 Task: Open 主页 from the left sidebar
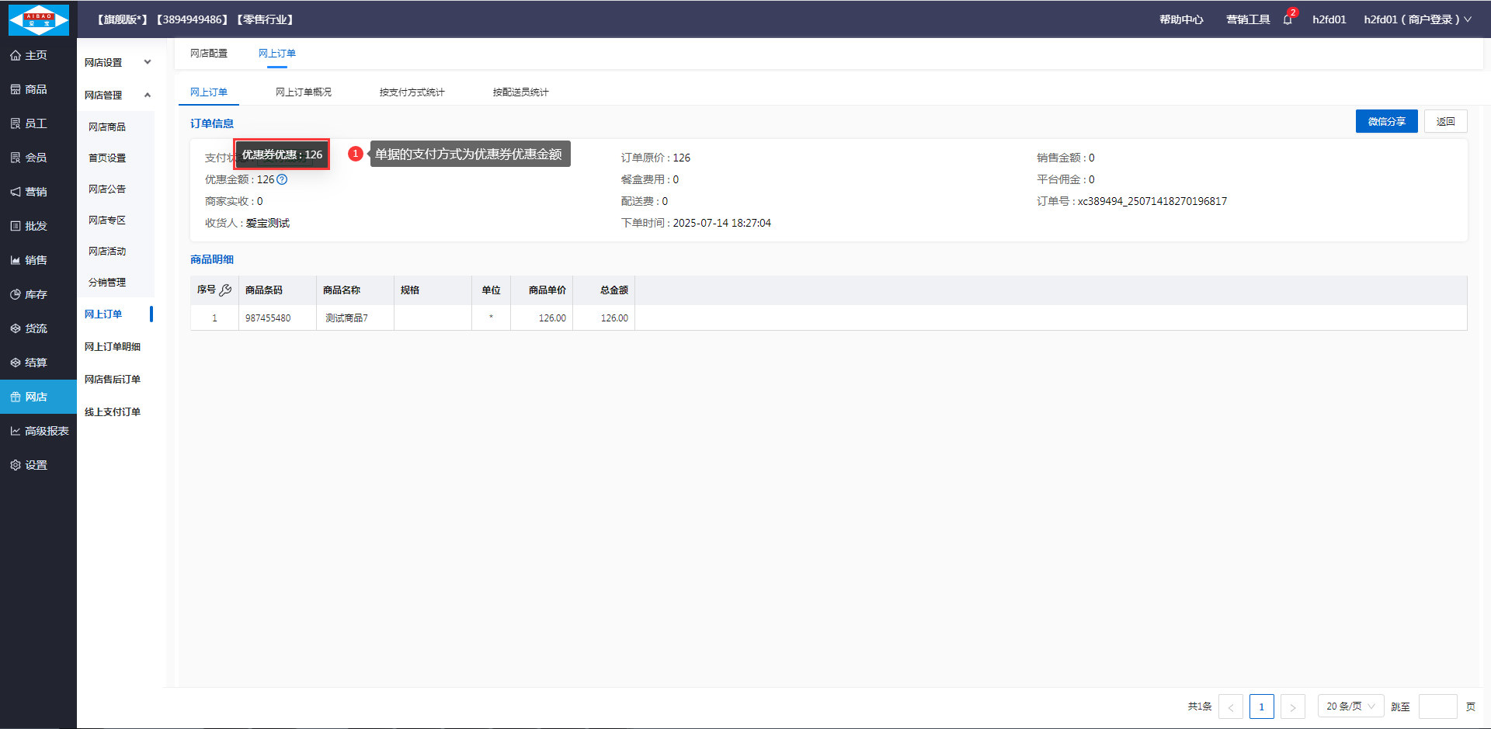point(36,55)
